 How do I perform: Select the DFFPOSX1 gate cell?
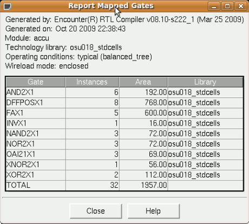(36, 103)
